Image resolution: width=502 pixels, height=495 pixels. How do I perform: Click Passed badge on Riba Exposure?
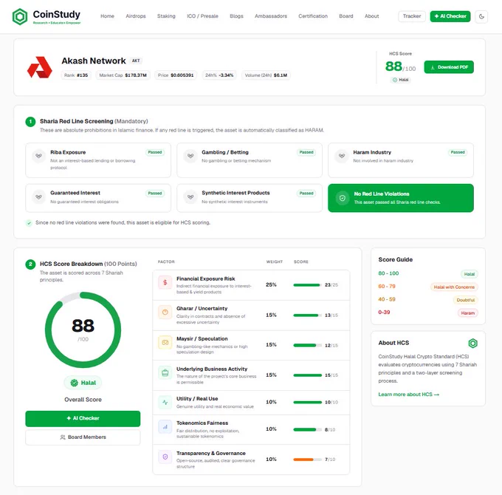155,152
